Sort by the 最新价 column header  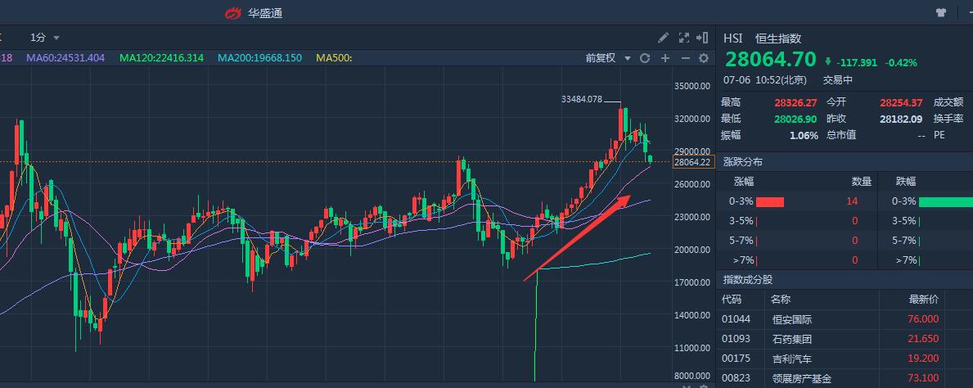pyautogui.click(x=924, y=300)
